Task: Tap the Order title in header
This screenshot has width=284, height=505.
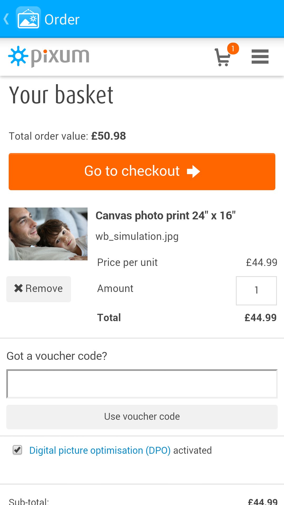Action: (x=62, y=20)
